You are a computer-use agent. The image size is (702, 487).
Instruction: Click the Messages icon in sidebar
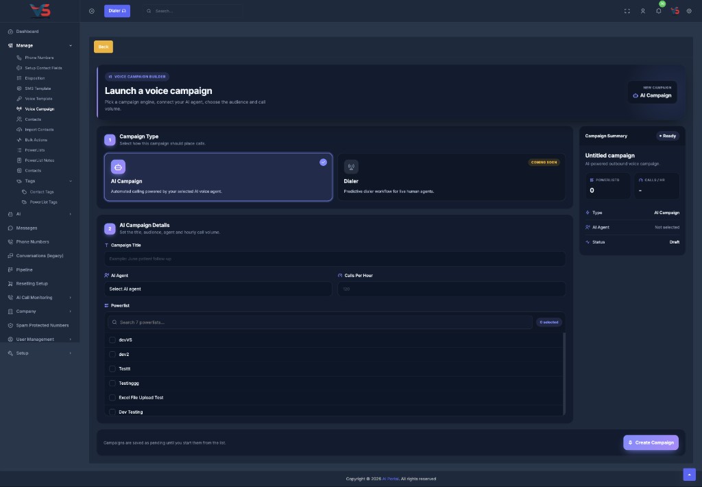10,228
